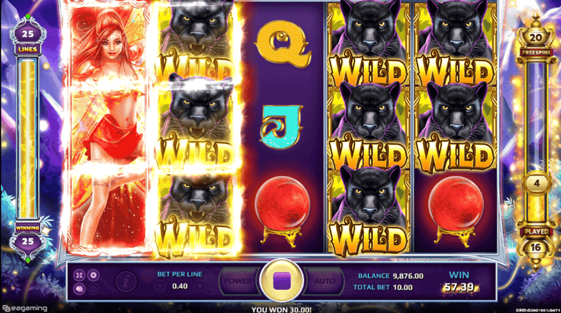The height and width of the screenshot is (313, 561).
Task: Open the game settings gear
Action: coord(93,275)
